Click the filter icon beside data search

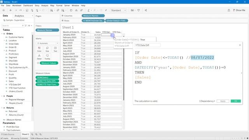[26, 26]
